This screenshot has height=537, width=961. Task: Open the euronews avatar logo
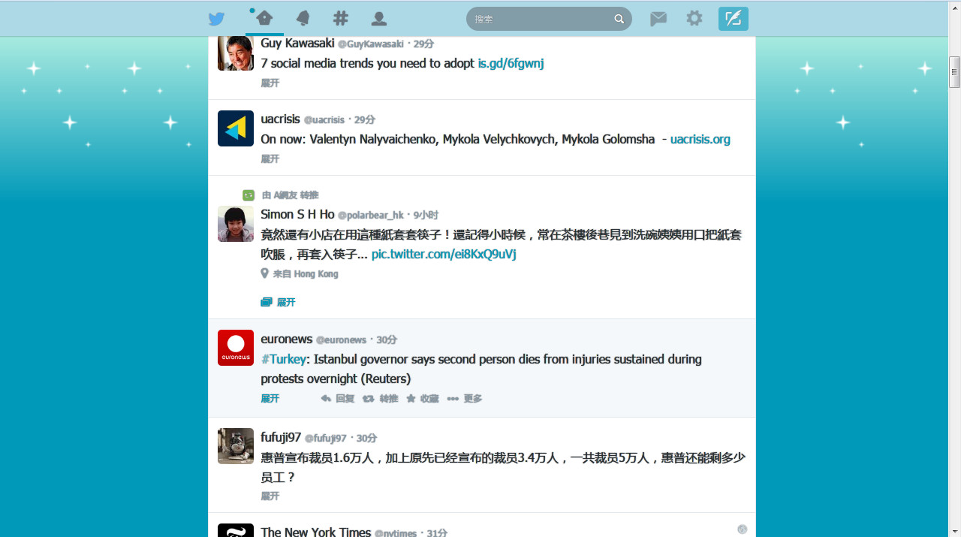click(236, 348)
